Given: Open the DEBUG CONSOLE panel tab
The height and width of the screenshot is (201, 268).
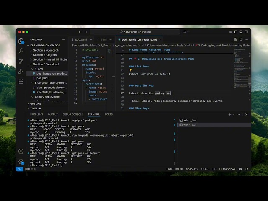Looking at the screenshot, I should [x=72, y=114].
